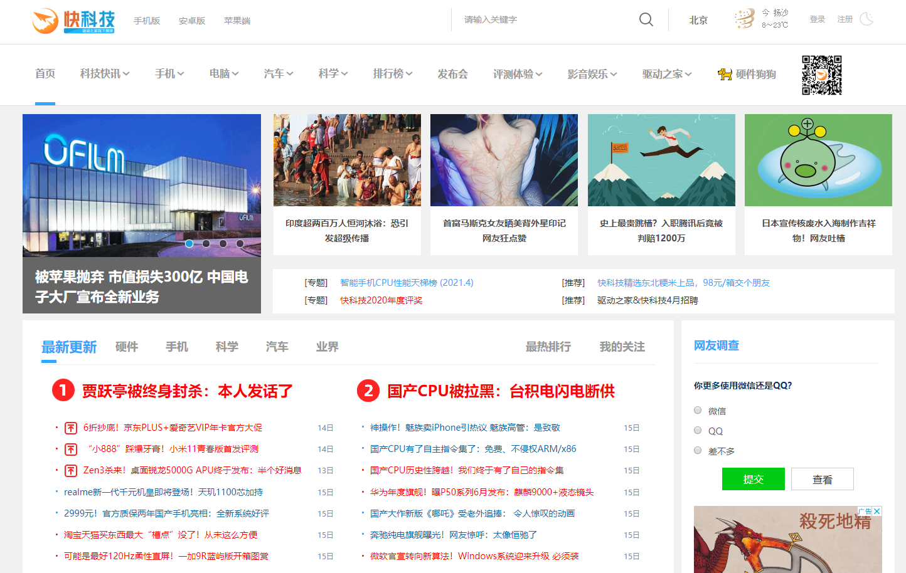Screen dimensions: 906x573
Task: Switch to the 科学 news tab
Action: (227, 347)
